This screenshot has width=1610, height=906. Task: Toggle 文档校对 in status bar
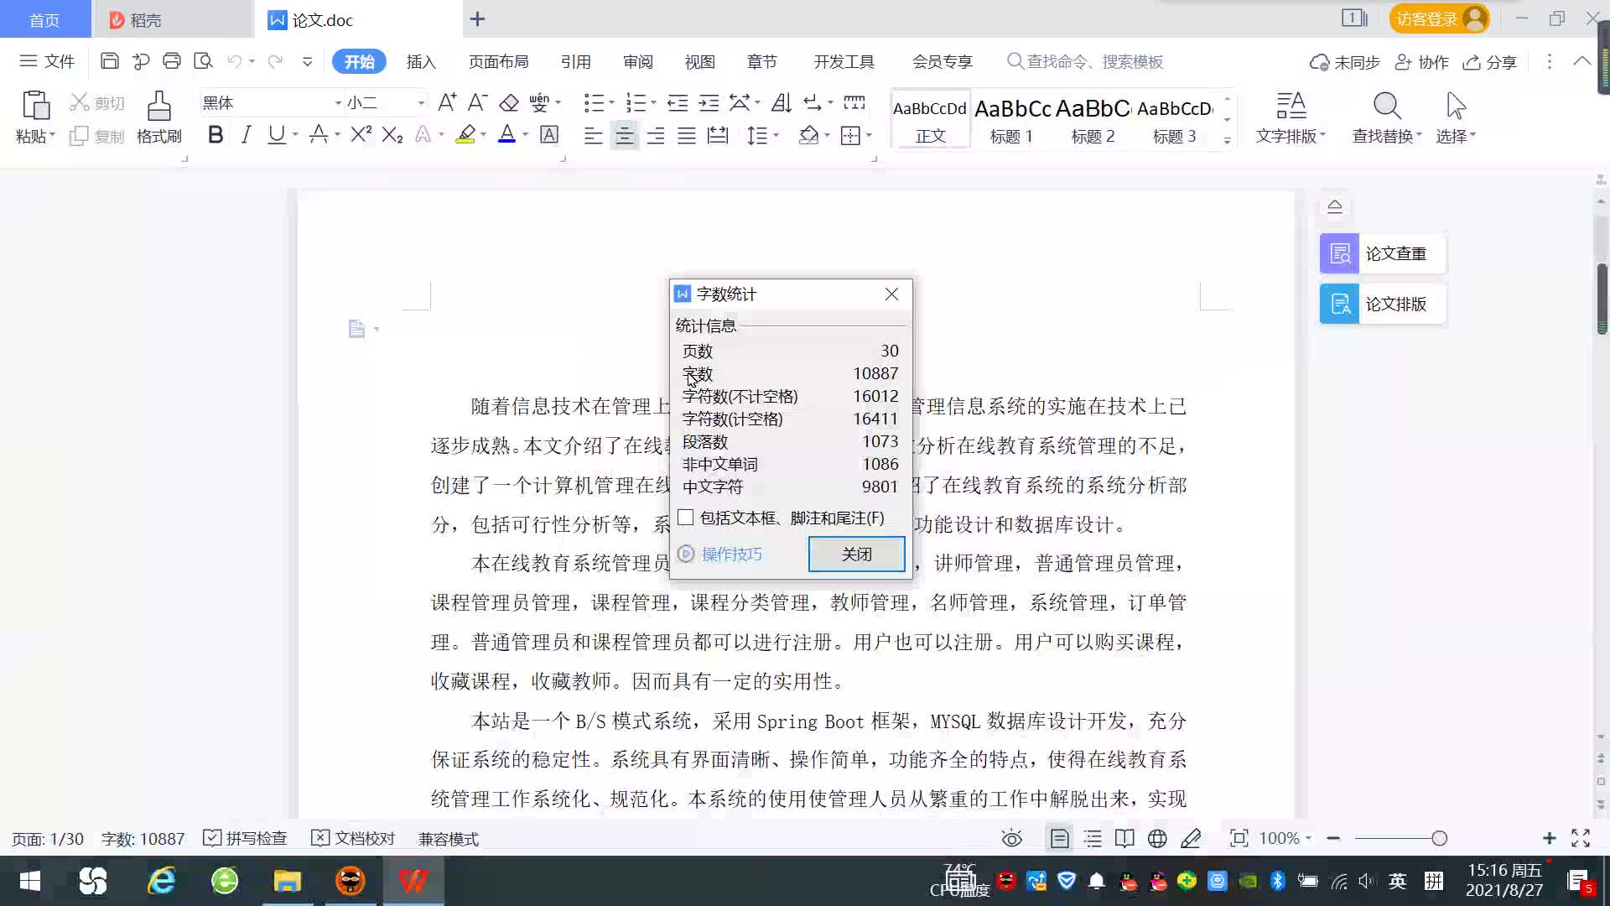(353, 838)
